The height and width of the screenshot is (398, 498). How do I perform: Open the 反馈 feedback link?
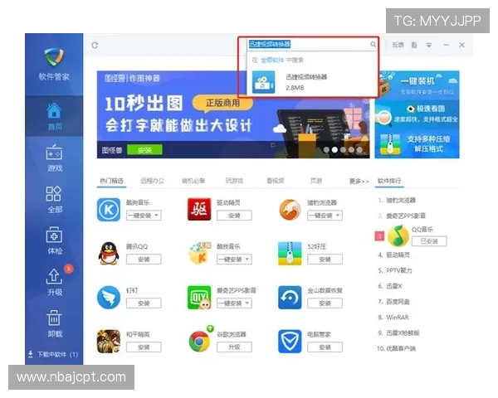pyautogui.click(x=398, y=45)
